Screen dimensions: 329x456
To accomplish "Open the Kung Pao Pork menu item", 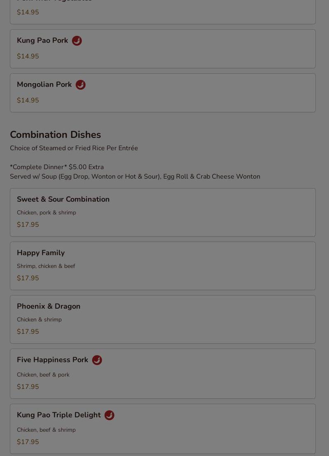I will (163, 49).
